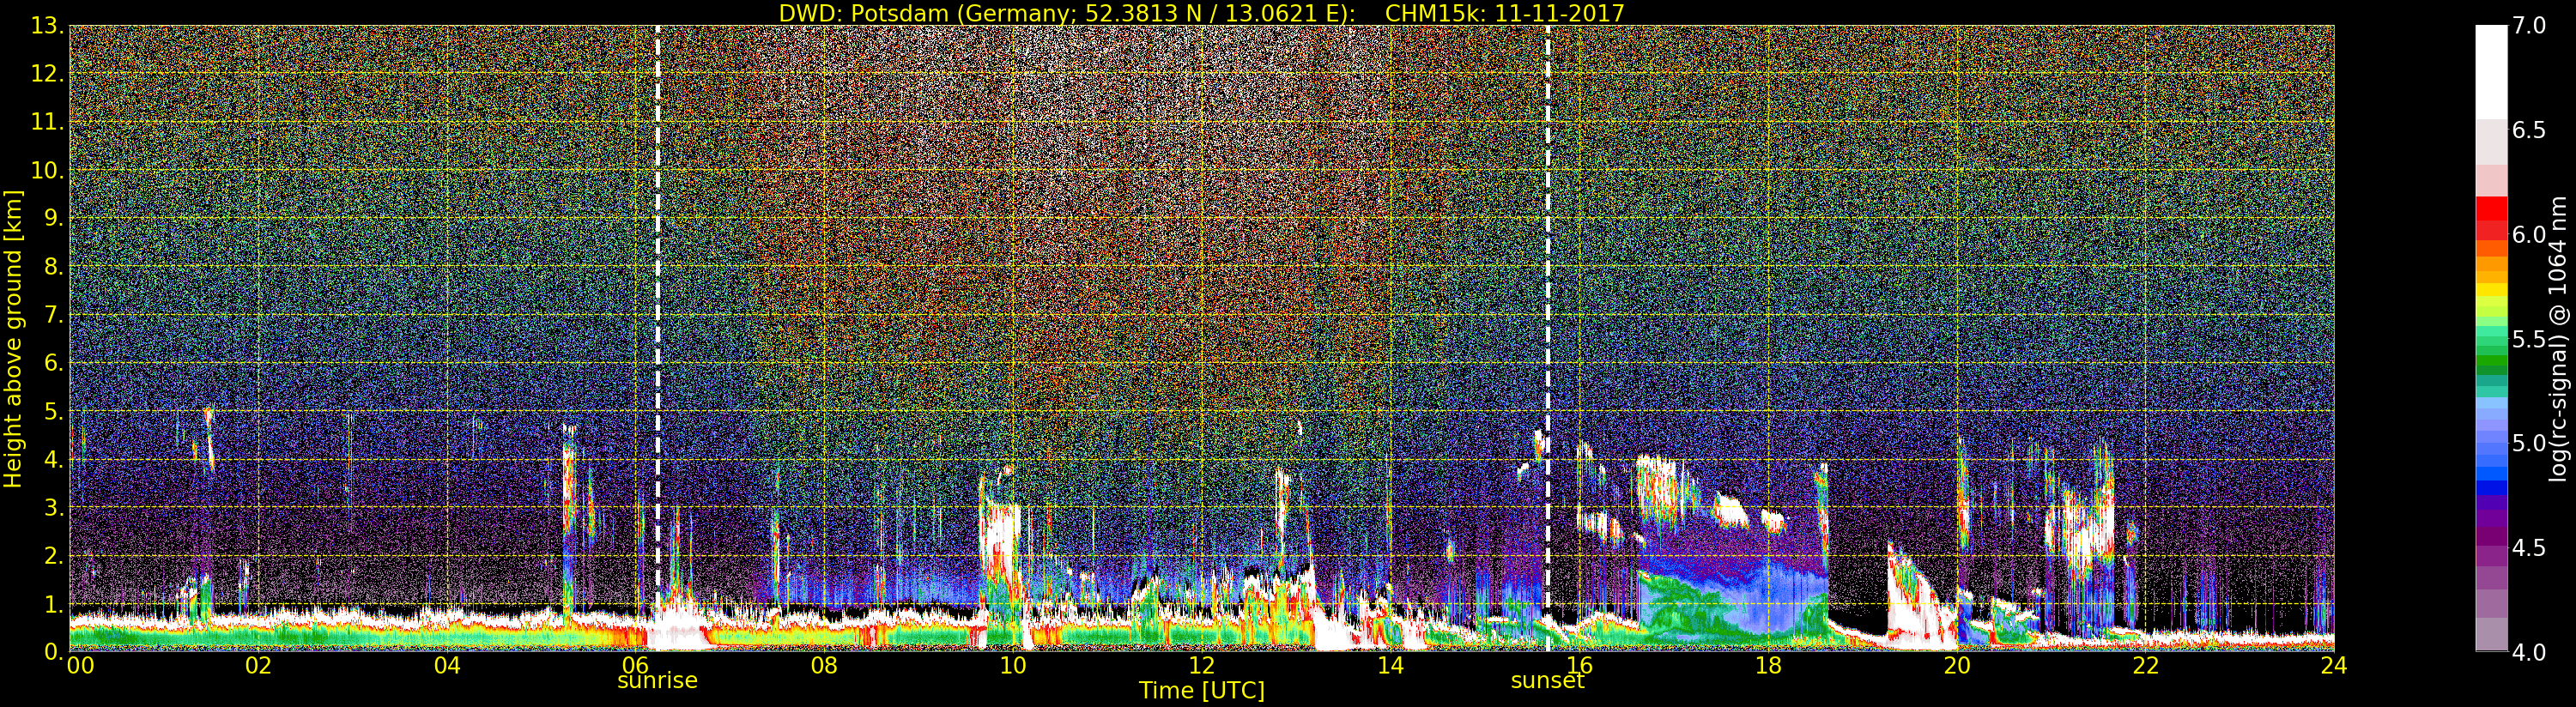Click the 'CHM15k: 11-11-2017' title text
Screen dimensions: 2576x707
tap(1504, 13)
